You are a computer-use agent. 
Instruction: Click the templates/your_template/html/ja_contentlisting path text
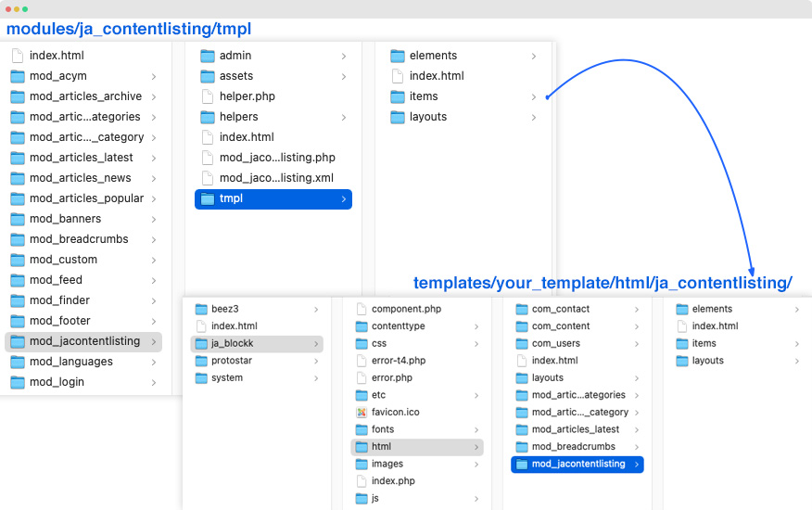(603, 283)
